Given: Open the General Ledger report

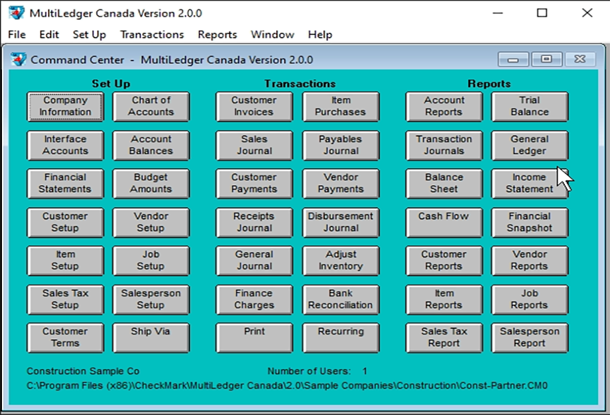Looking at the screenshot, I should pos(529,145).
